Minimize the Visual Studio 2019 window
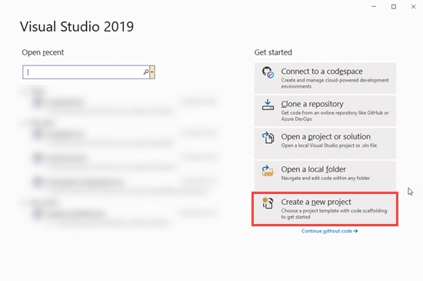Image resolution: width=423 pixels, height=281 pixels. (374, 7)
